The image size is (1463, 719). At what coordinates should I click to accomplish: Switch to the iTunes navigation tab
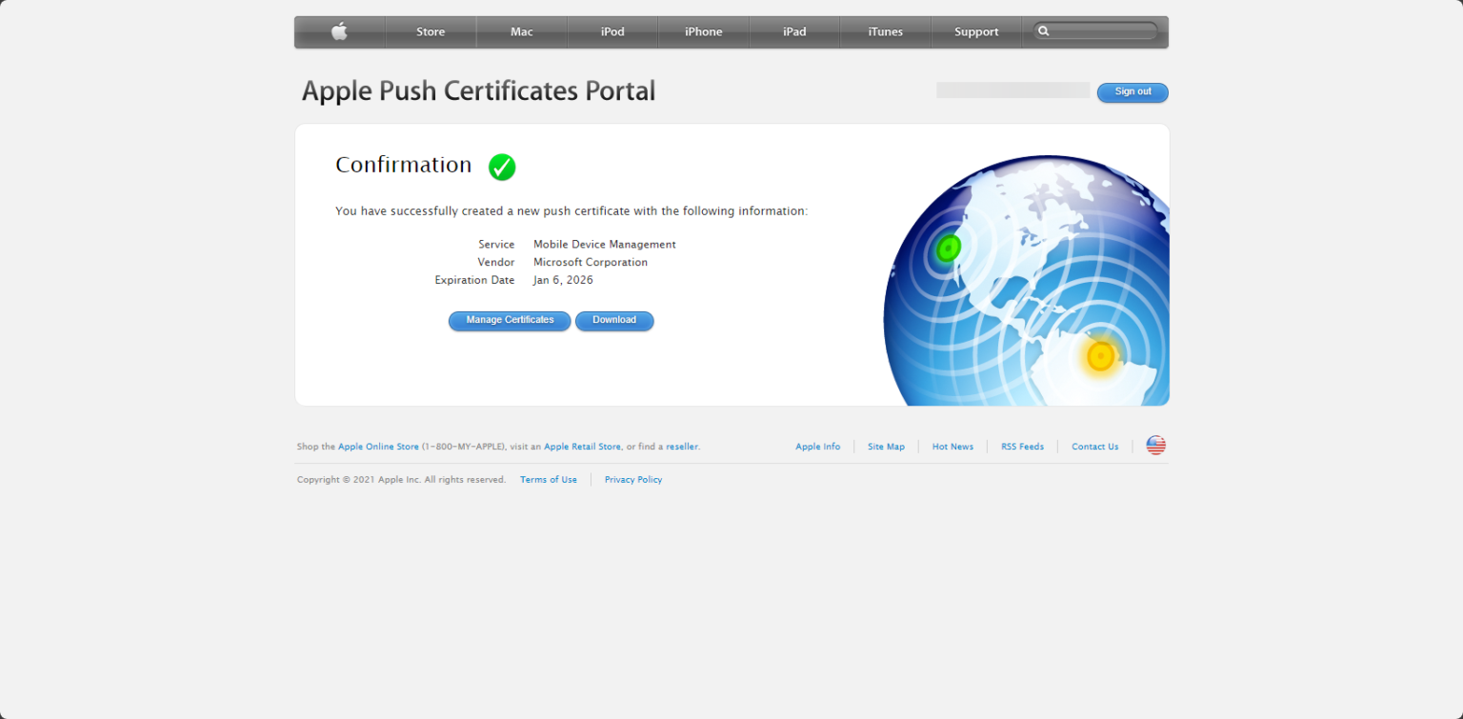click(885, 31)
